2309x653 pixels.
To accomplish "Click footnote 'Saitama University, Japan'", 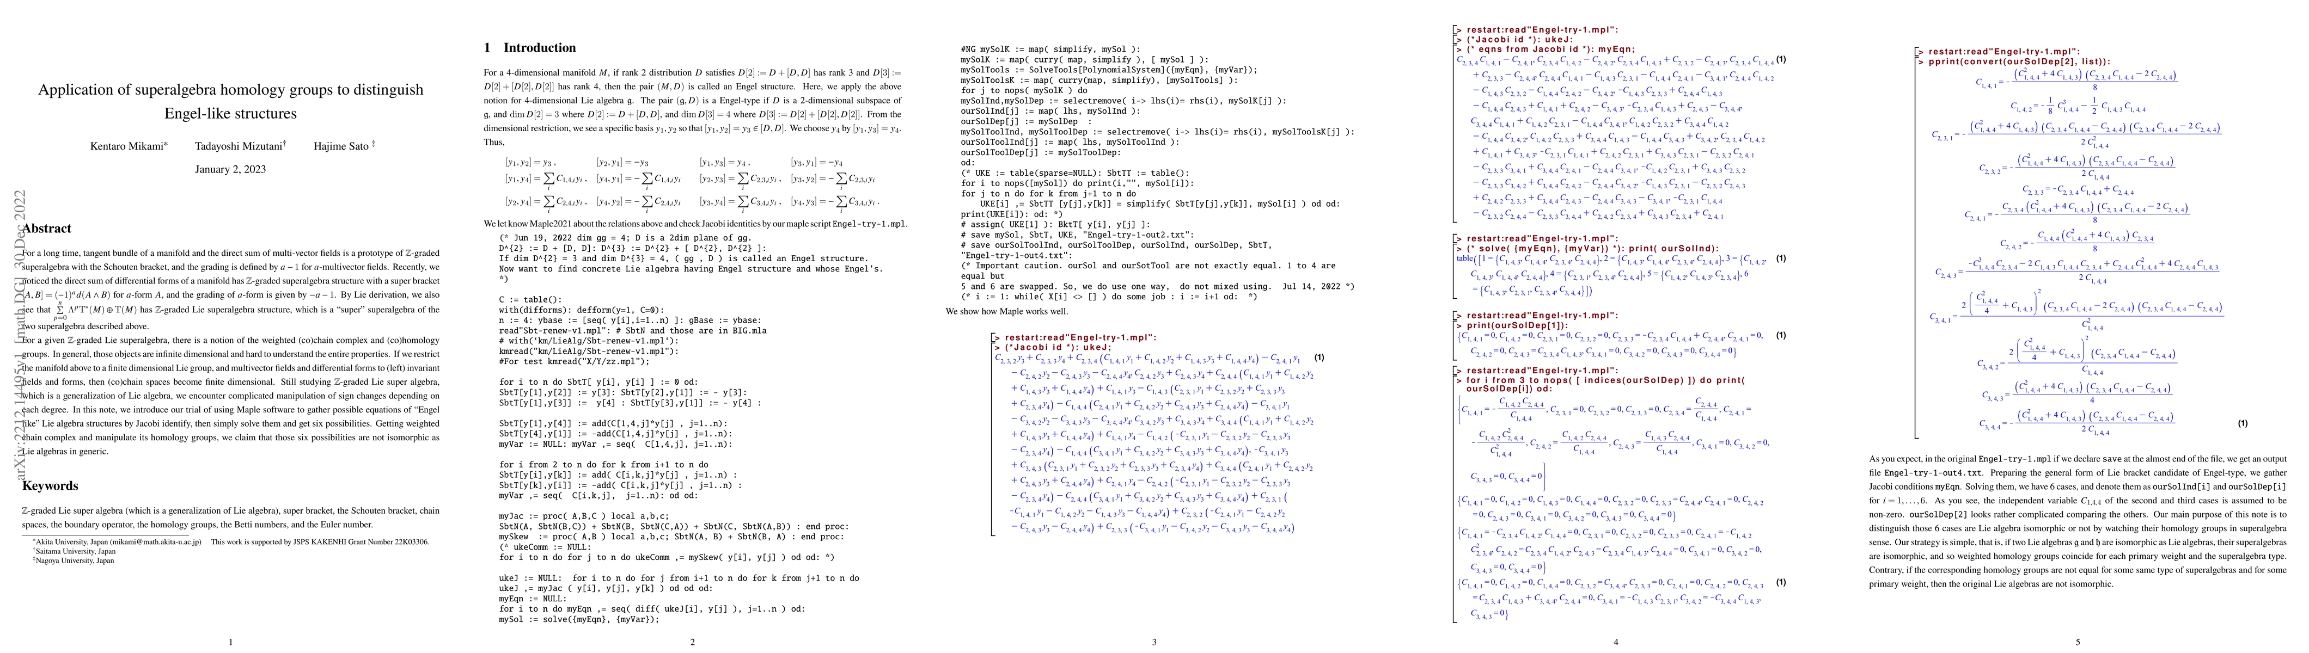I will click(76, 552).
